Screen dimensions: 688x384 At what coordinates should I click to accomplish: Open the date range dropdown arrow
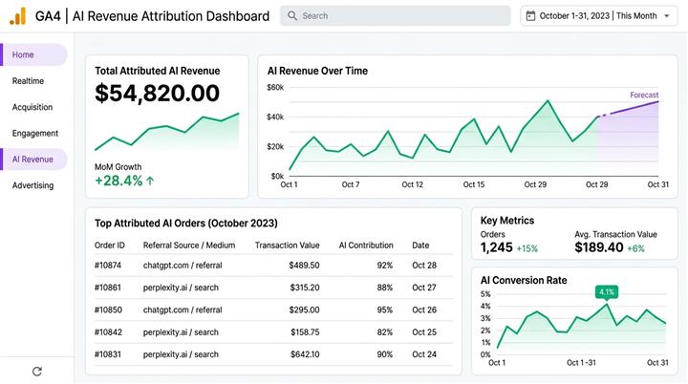point(667,16)
